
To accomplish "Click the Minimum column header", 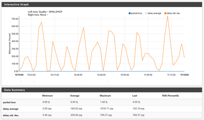I will pyautogui.click(x=47, y=96).
